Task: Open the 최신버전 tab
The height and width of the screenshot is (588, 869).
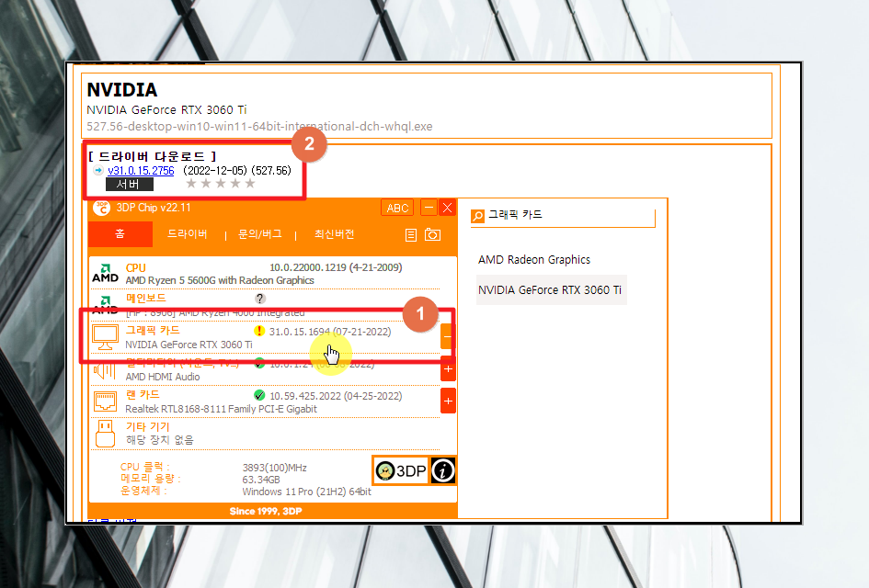Action: (x=334, y=234)
